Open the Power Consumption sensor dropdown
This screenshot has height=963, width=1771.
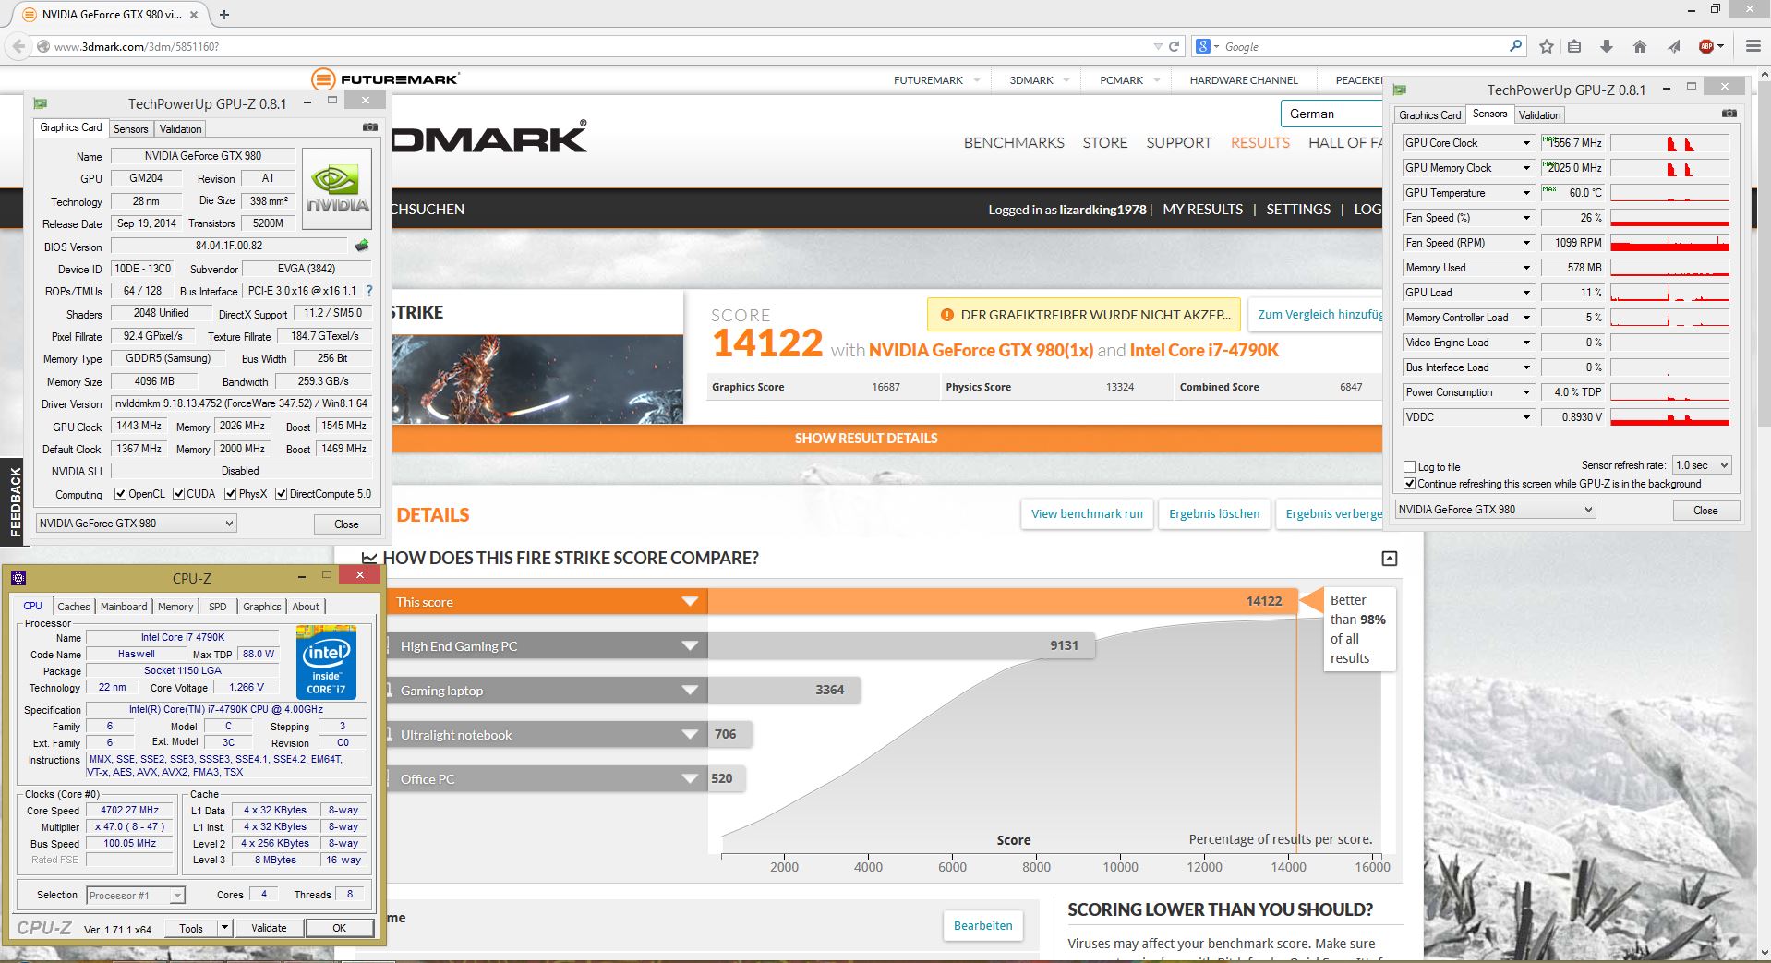tap(1526, 392)
